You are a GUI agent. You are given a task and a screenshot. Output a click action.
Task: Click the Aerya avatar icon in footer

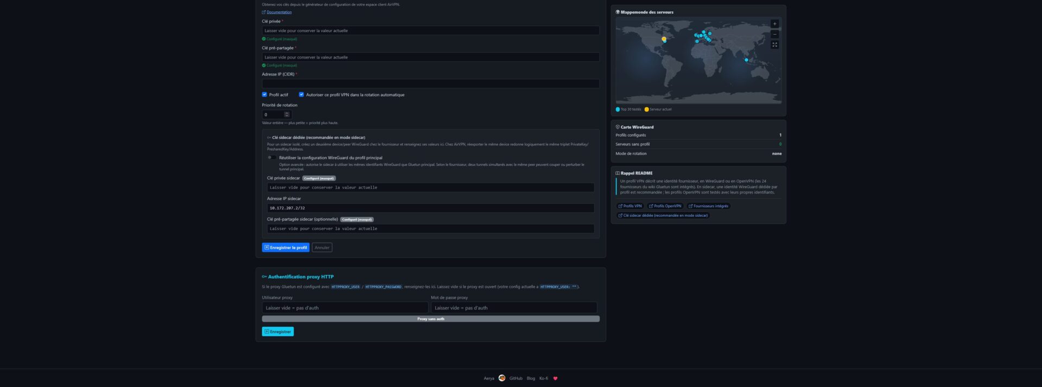tap(501, 378)
